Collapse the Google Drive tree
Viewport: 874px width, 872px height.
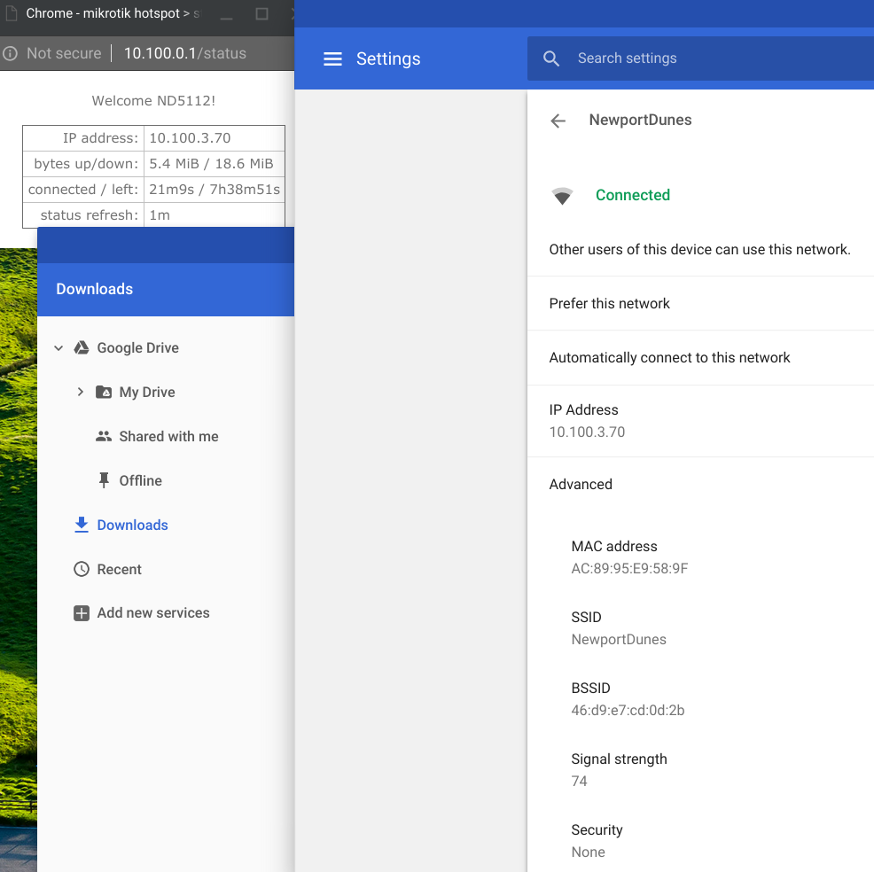coord(59,348)
